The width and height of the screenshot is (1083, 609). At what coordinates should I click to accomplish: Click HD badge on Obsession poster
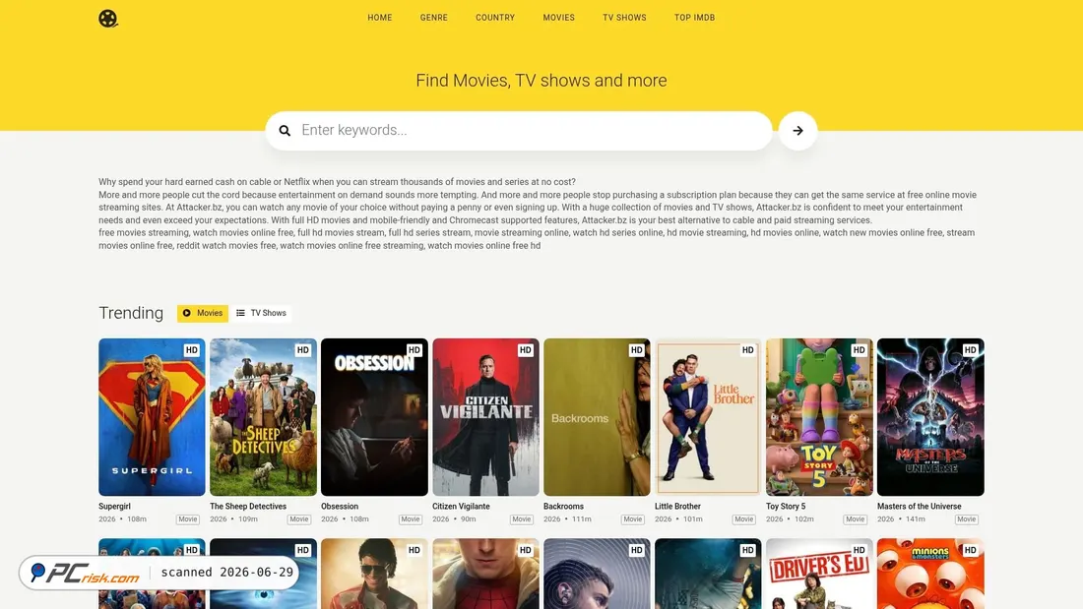coord(414,350)
